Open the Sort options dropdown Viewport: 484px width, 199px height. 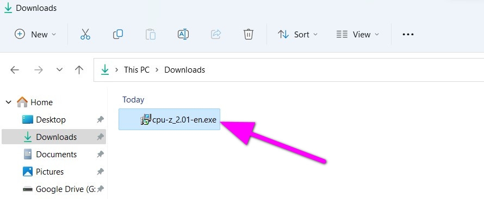tap(297, 34)
